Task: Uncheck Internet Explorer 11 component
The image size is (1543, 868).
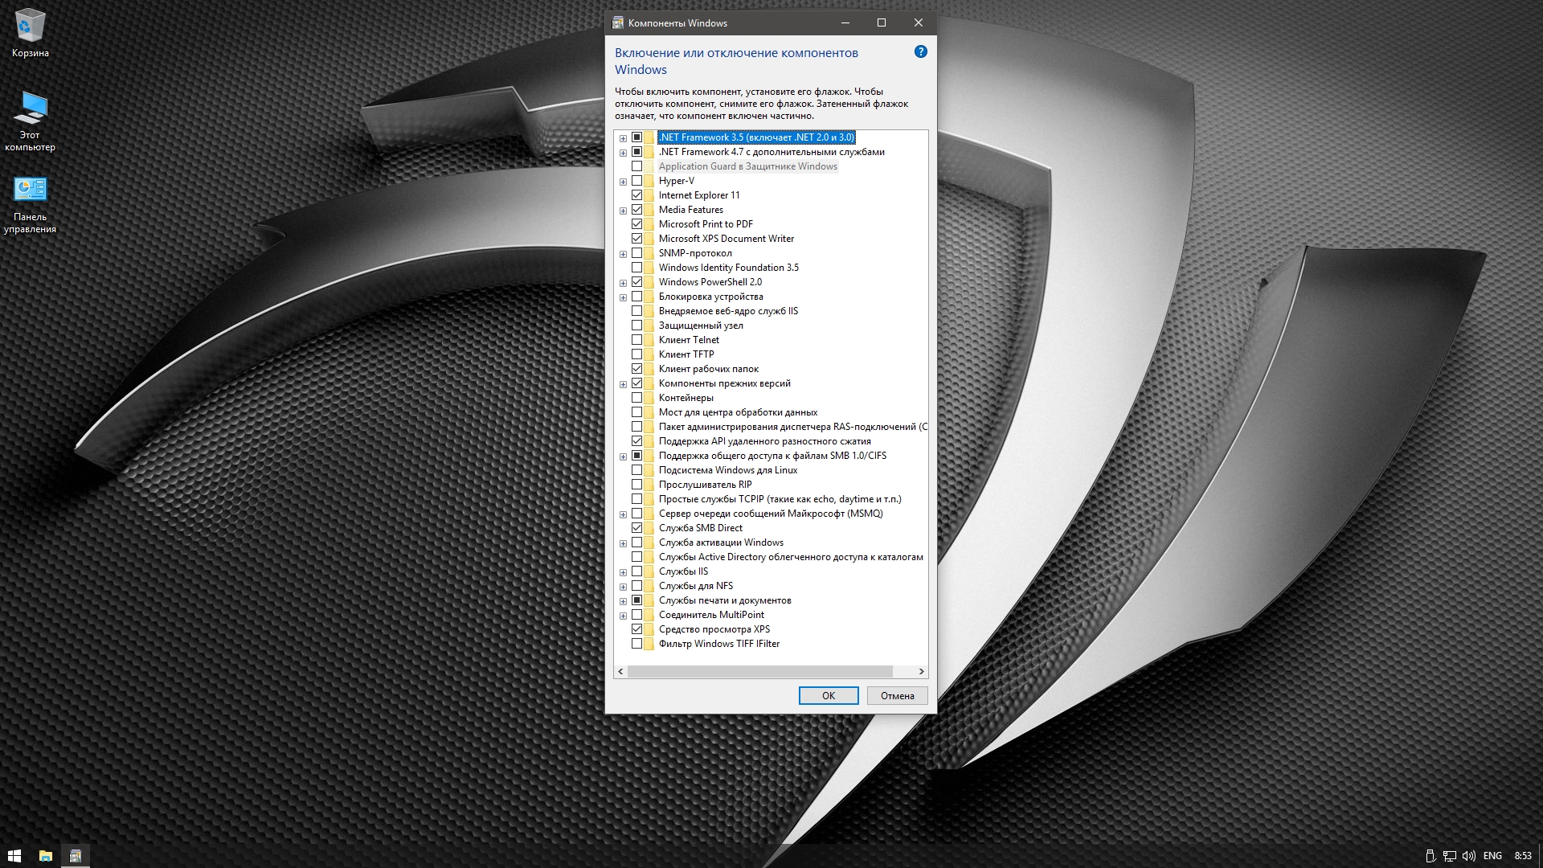Action: pos(637,195)
